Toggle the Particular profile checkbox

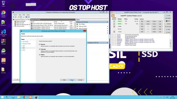40,49
